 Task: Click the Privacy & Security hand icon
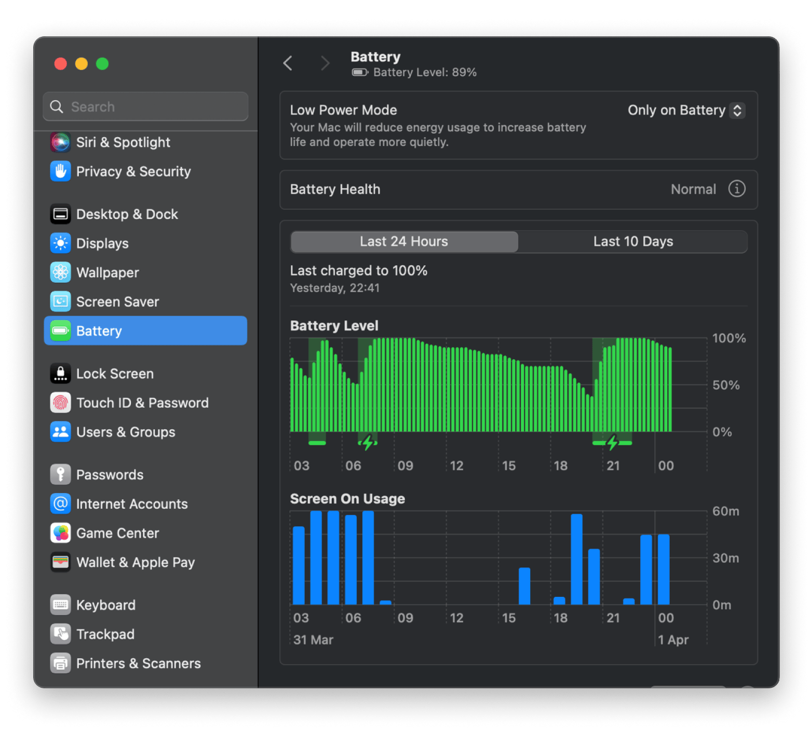[60, 171]
